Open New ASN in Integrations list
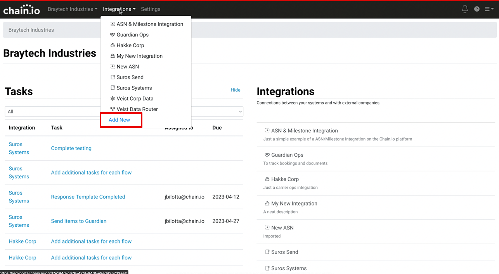This screenshot has height=274, width=499. [x=282, y=228]
